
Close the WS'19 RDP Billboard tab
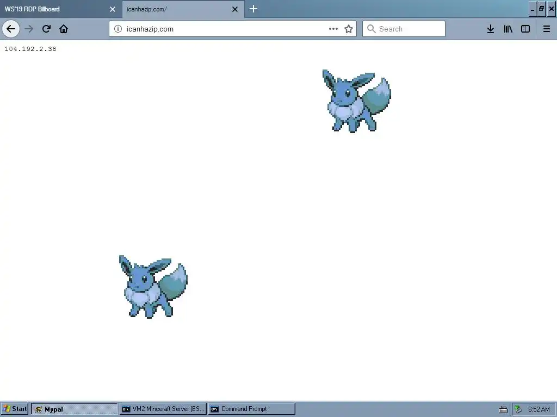(113, 9)
